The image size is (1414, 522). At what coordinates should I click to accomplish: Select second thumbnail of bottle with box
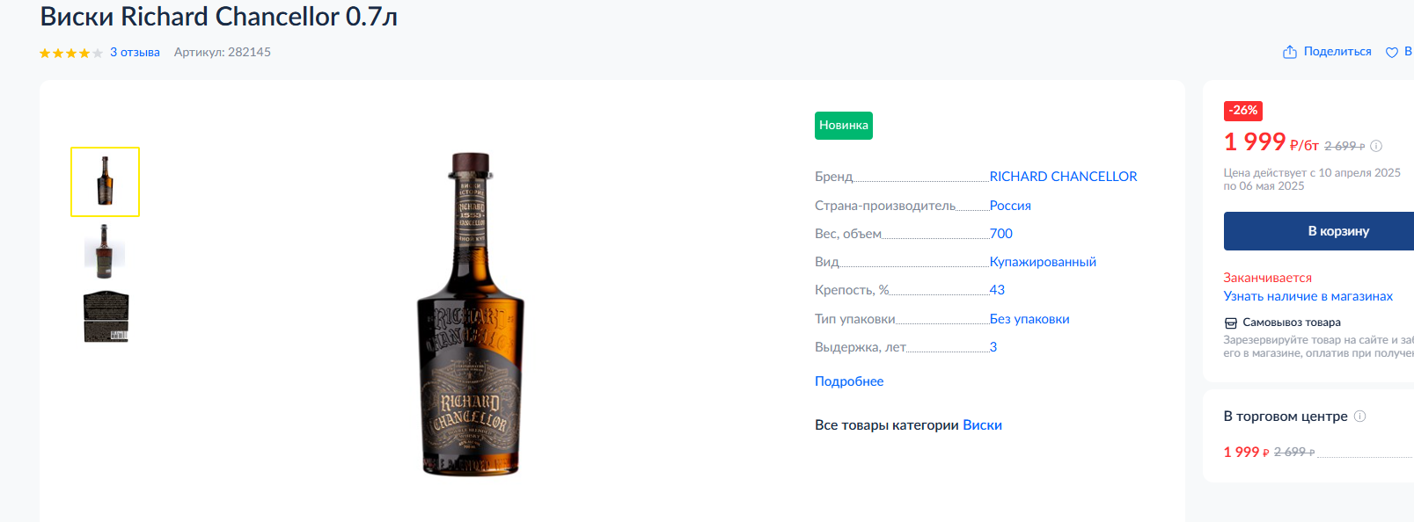point(105,251)
